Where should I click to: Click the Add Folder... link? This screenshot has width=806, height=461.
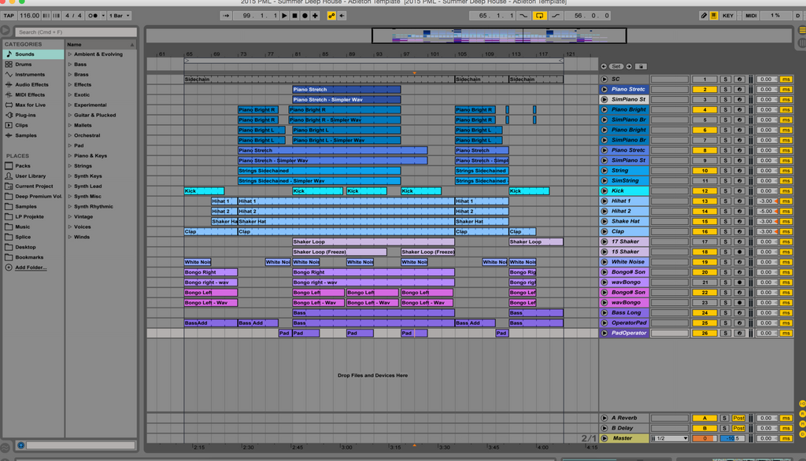pos(31,267)
